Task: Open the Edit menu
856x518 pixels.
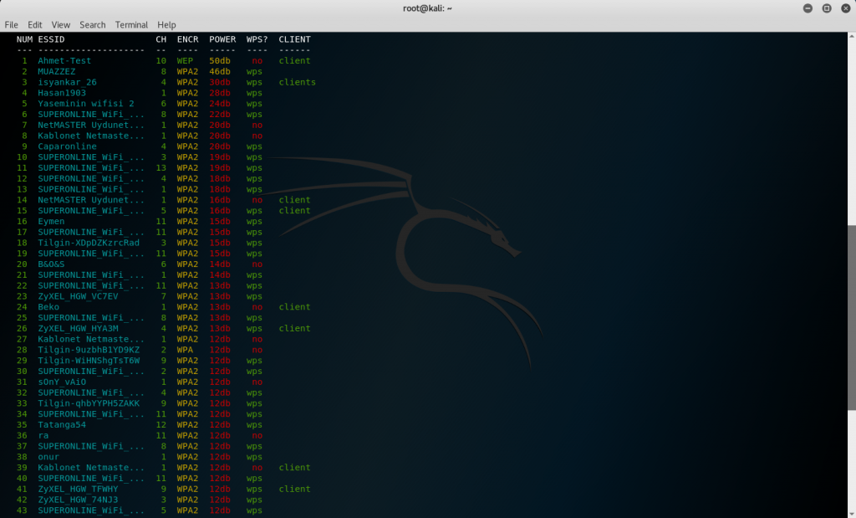Action: [x=34, y=25]
